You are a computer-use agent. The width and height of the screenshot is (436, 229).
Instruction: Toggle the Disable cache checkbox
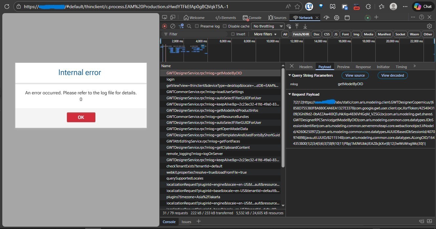click(225, 26)
